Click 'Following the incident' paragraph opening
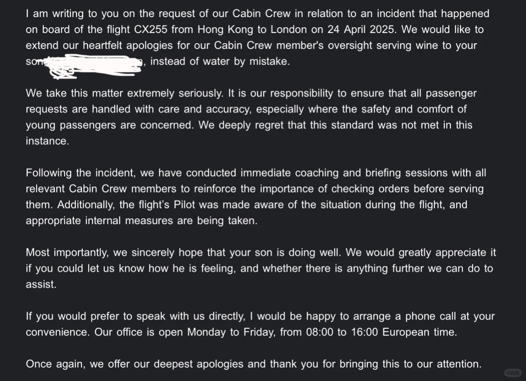The image size is (526, 381). 80,173
